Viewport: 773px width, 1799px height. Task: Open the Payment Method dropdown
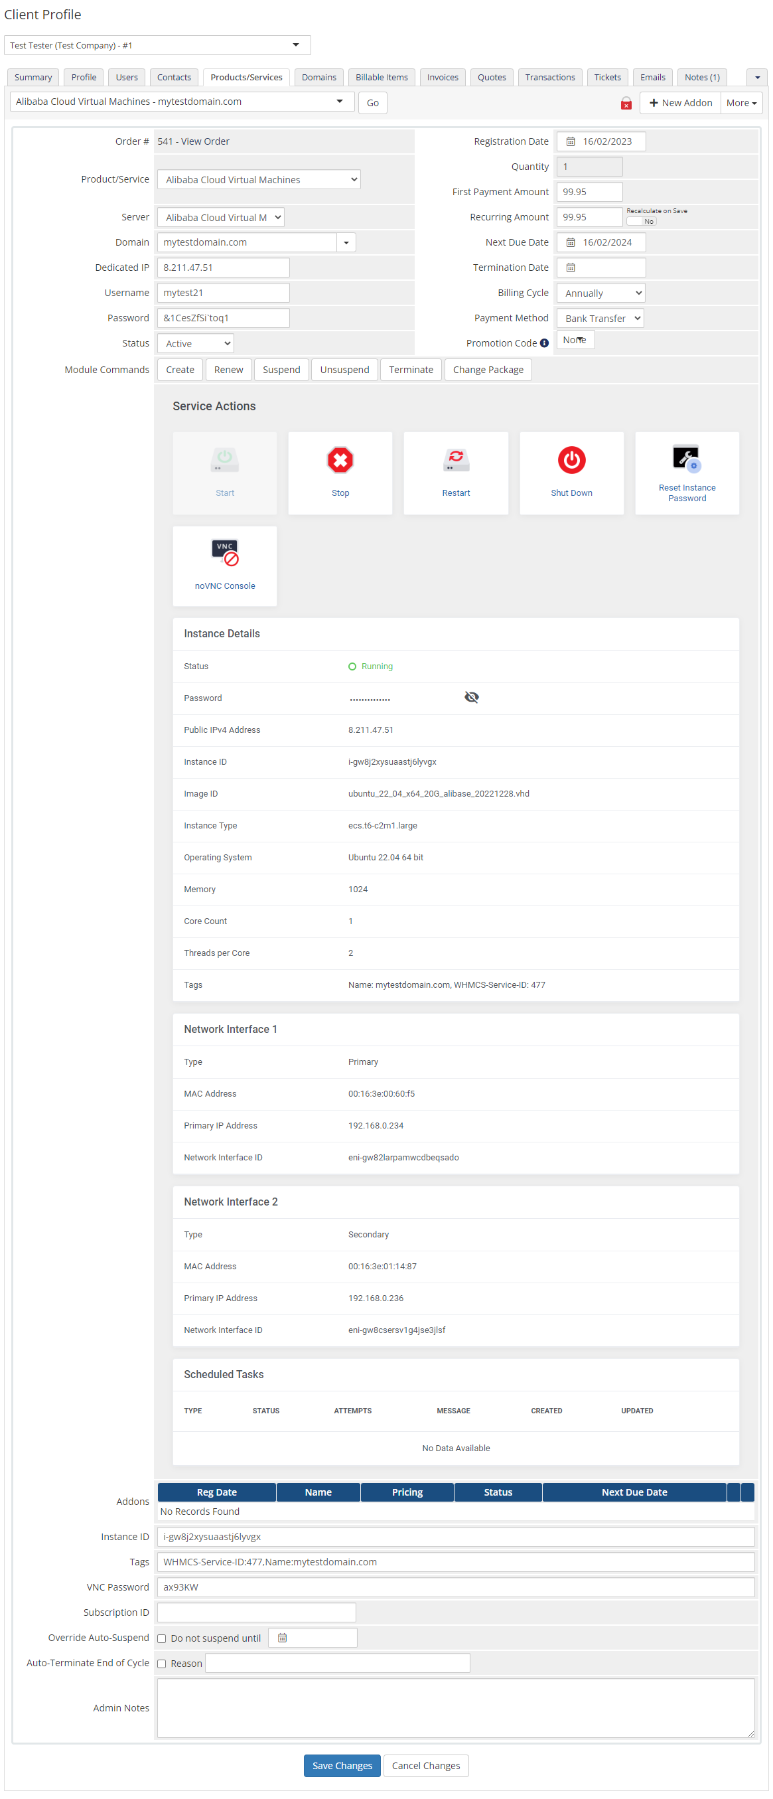[x=600, y=319]
